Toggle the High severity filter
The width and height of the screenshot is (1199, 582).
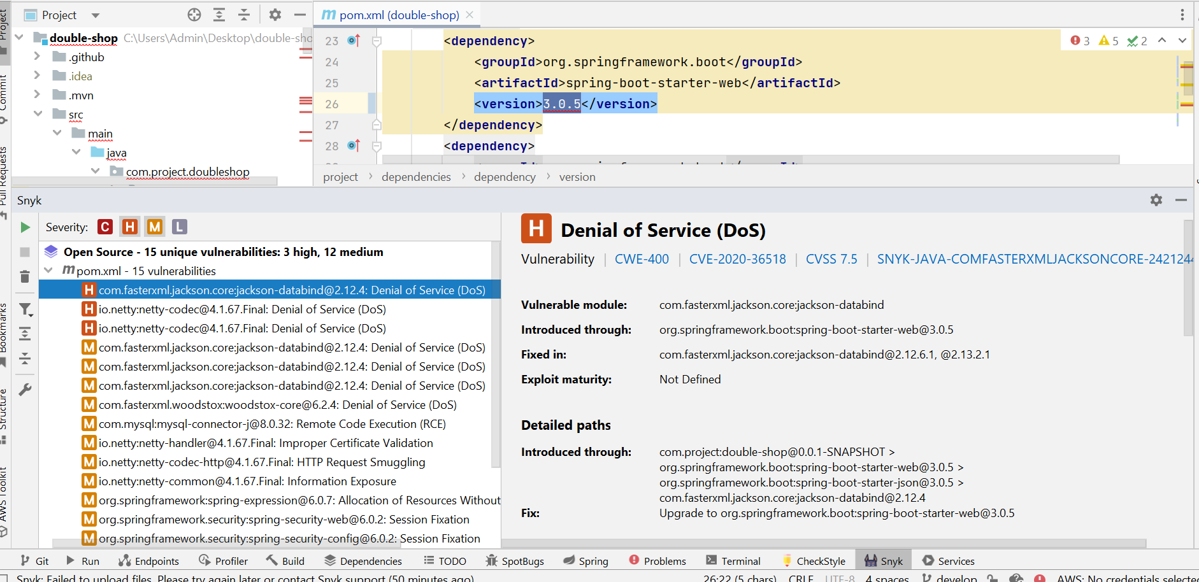129,226
